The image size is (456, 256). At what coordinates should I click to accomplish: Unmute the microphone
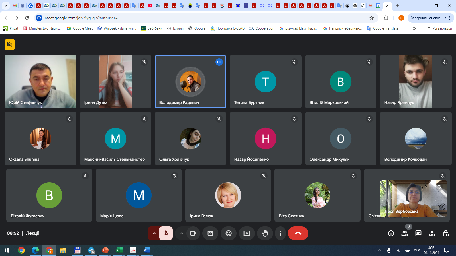point(166,233)
